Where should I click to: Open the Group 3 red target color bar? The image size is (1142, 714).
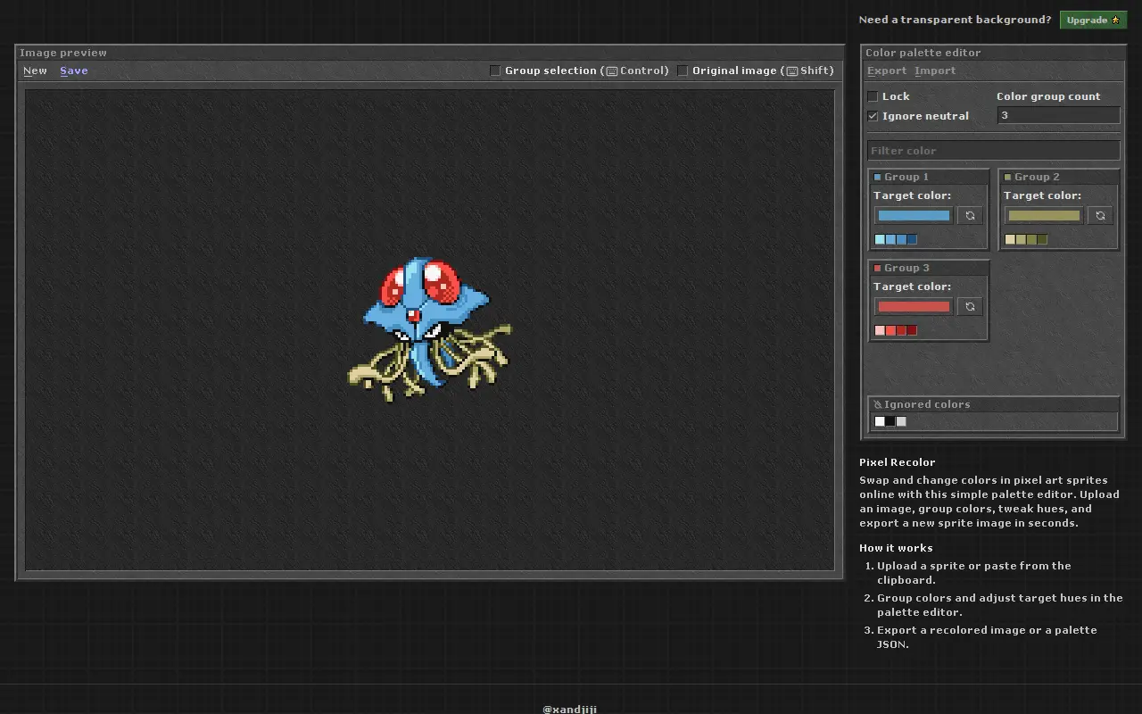914,306
